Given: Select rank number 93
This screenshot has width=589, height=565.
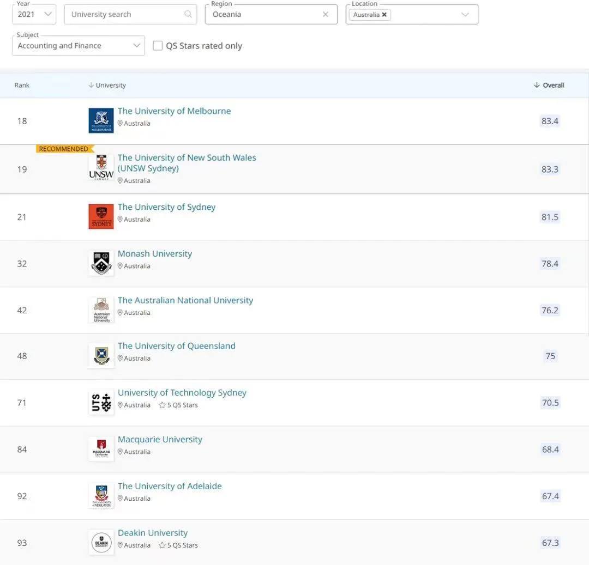Looking at the screenshot, I should [22, 543].
